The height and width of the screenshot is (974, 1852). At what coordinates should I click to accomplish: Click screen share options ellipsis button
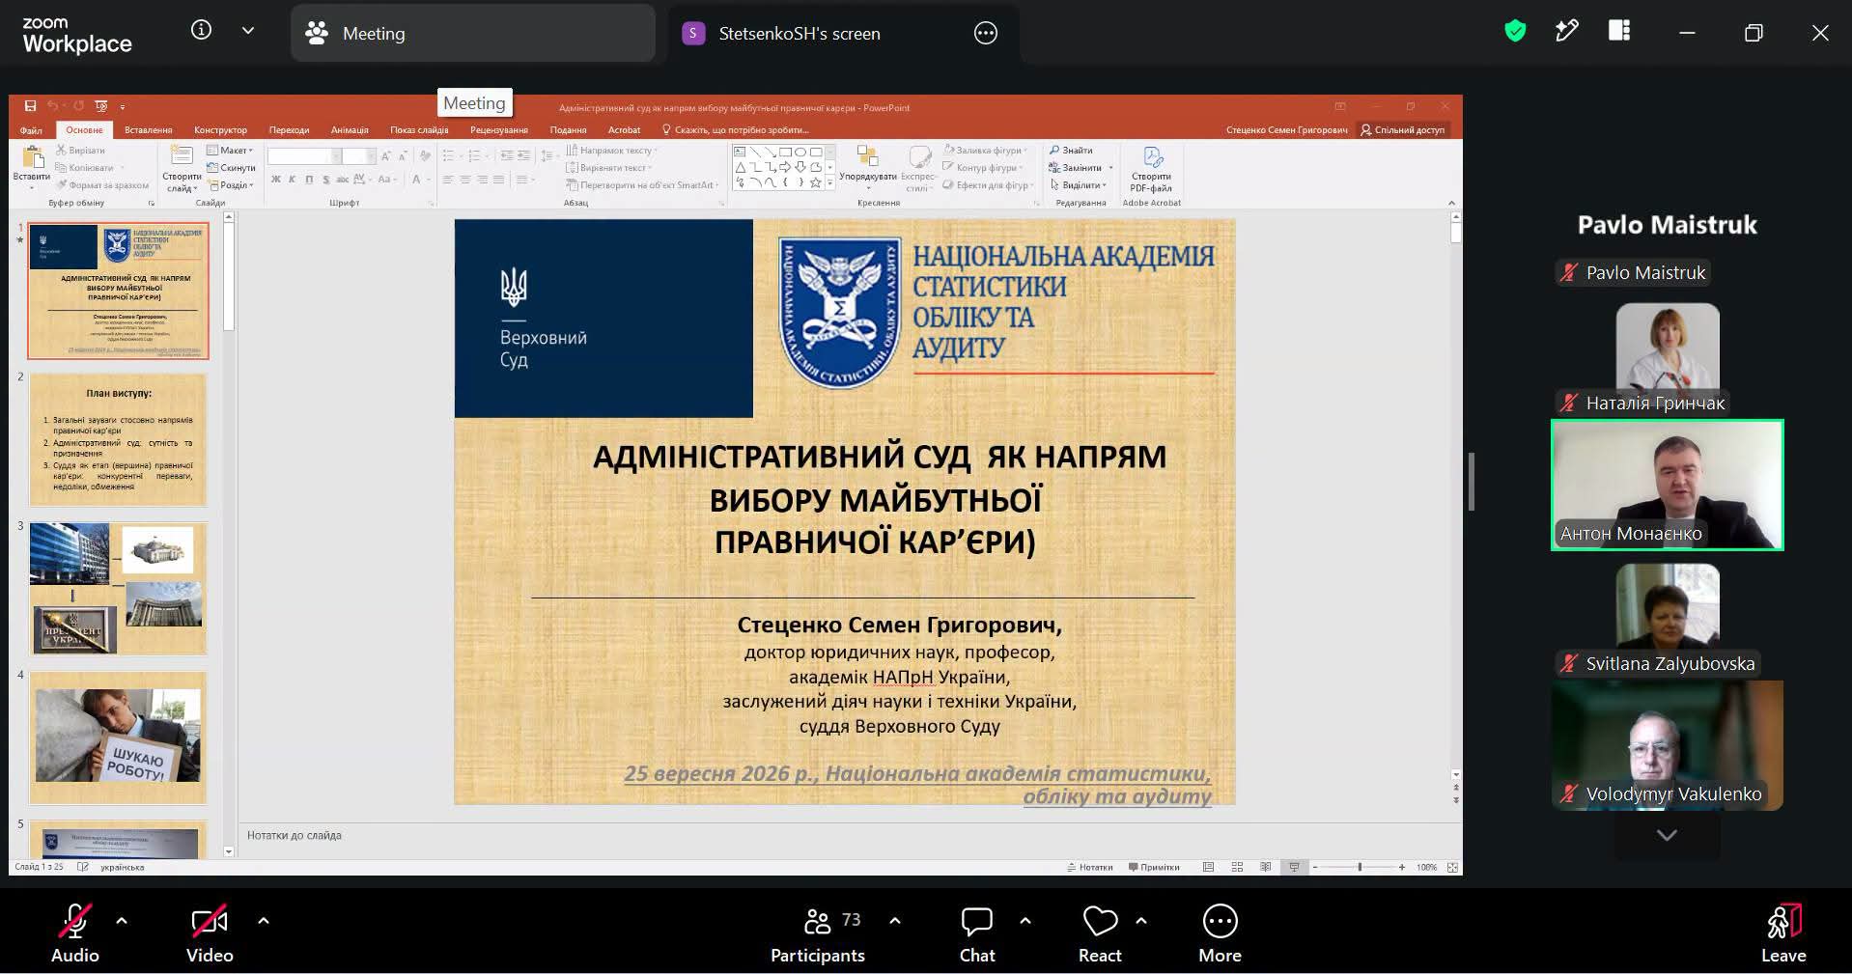(x=985, y=33)
